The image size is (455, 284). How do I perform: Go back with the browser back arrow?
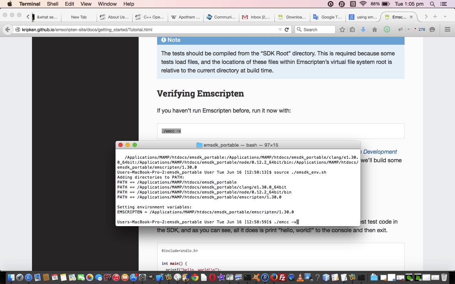click(7, 29)
